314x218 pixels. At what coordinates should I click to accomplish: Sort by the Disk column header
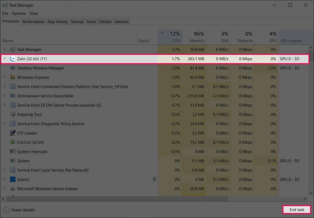pyautogui.click(x=218, y=37)
